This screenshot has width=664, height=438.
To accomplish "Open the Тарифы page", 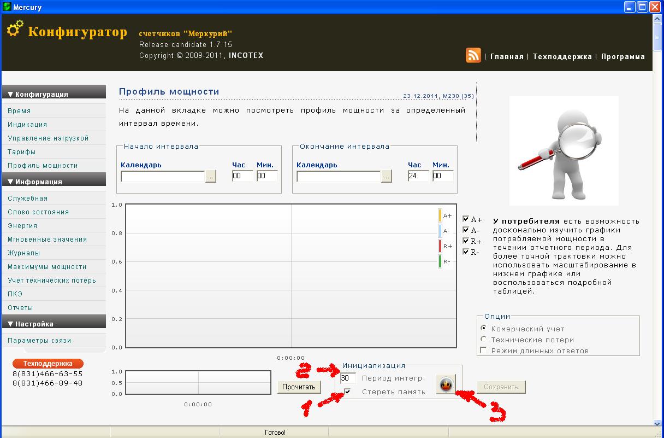I will (22, 151).
